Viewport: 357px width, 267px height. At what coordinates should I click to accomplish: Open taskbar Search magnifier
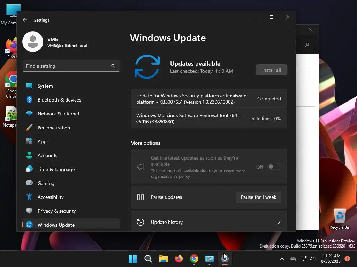(148, 259)
